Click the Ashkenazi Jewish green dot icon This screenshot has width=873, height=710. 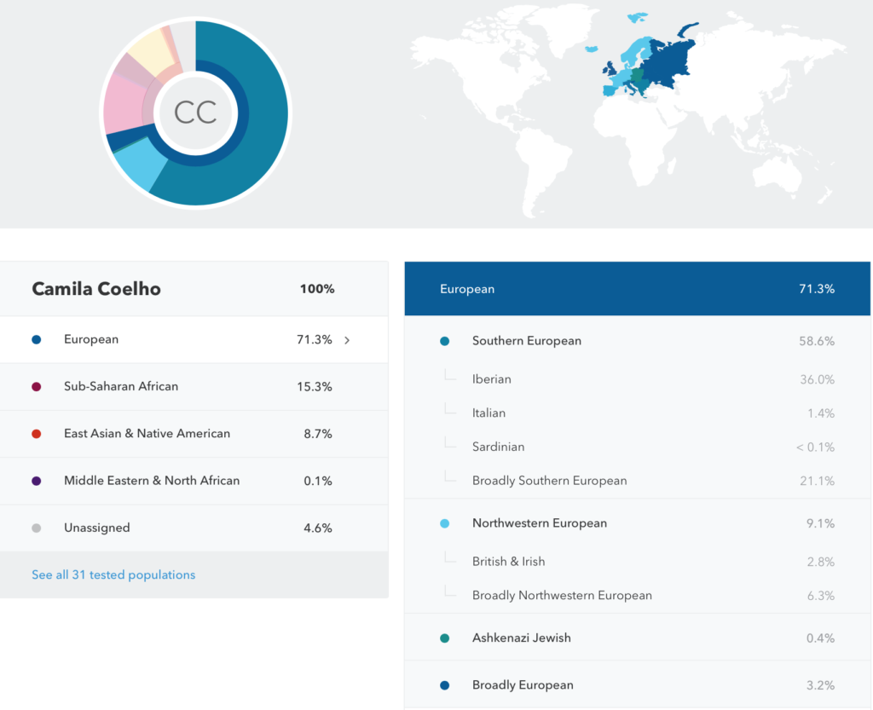(x=444, y=637)
